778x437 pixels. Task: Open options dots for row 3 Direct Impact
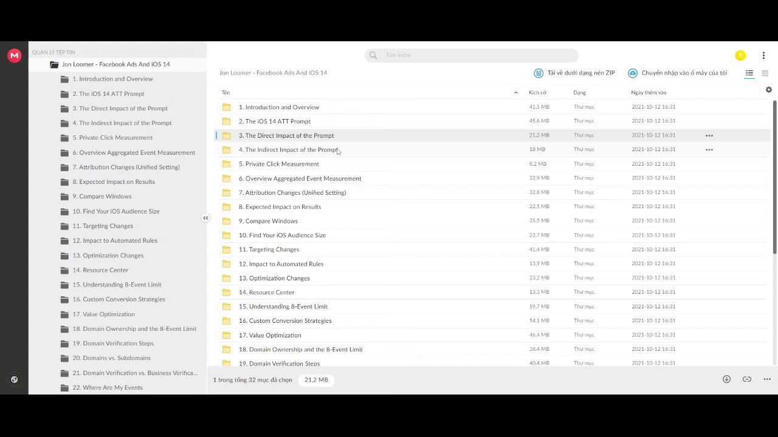pyautogui.click(x=709, y=135)
